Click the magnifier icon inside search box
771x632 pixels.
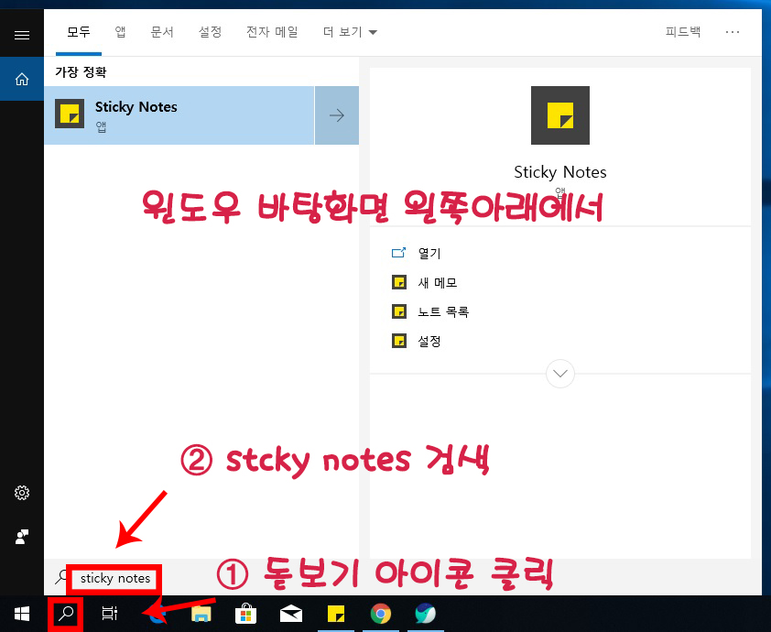point(61,577)
